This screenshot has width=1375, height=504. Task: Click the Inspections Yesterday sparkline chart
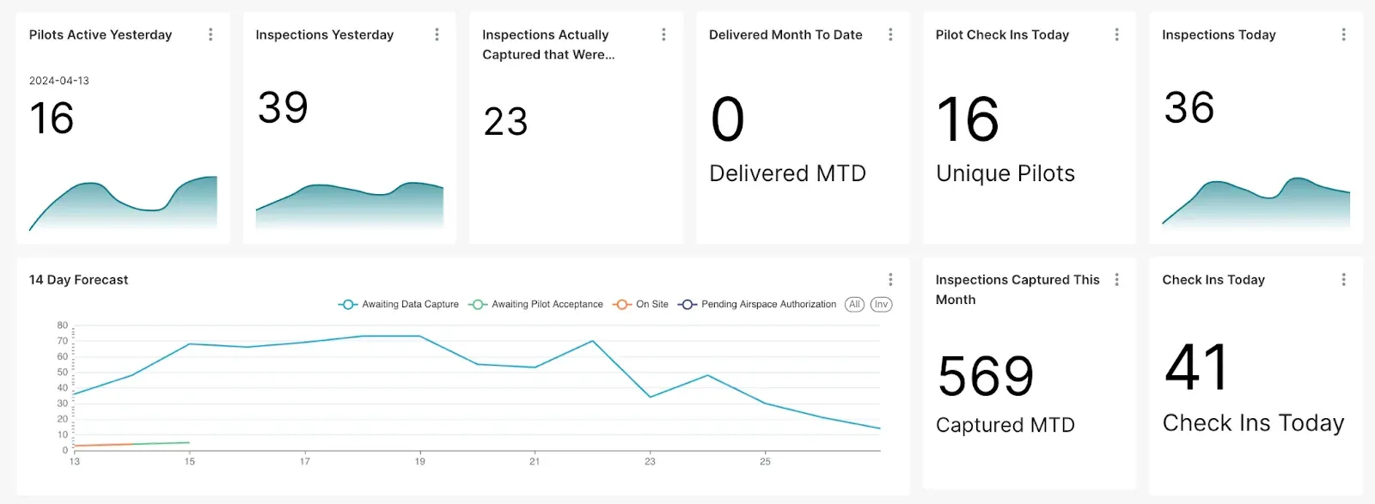click(x=350, y=206)
